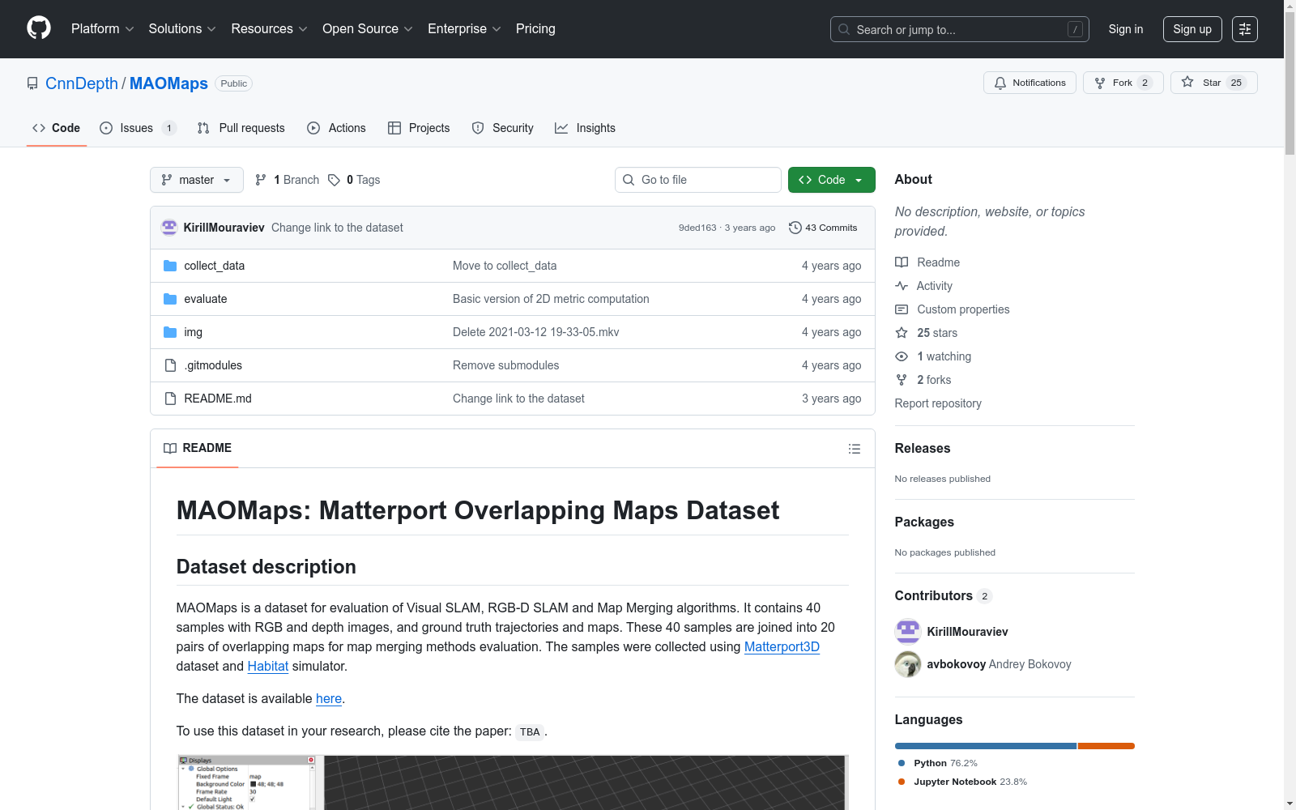Click the Python 76.2% language entry

pyautogui.click(x=937, y=763)
